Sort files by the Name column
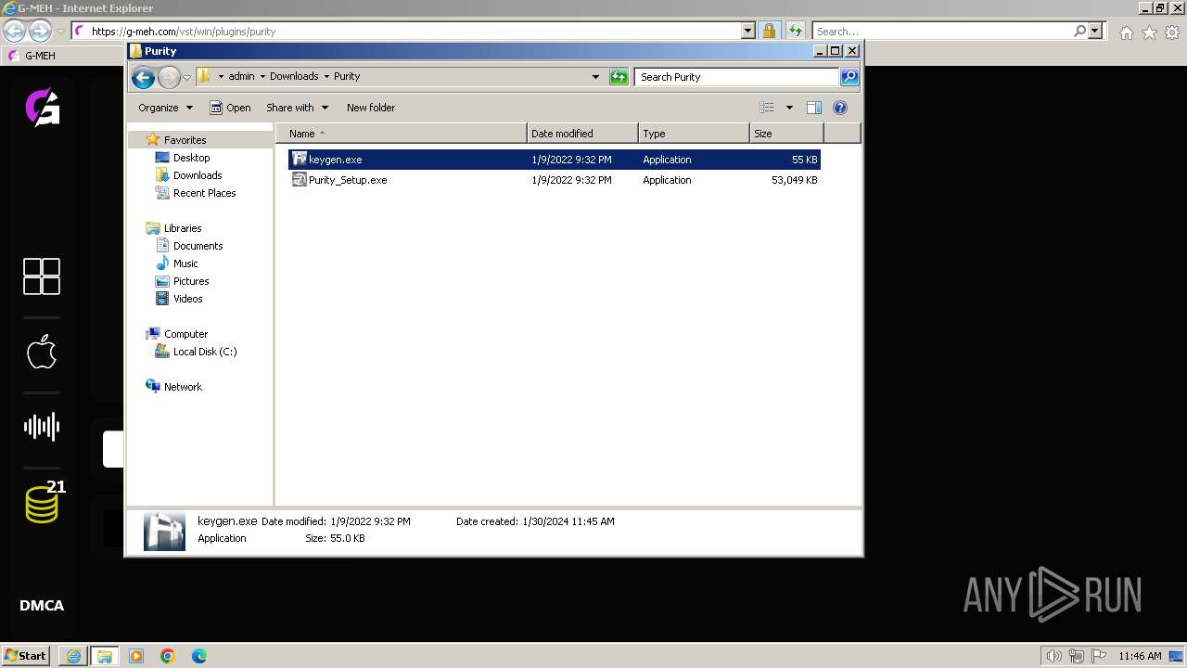 (402, 134)
